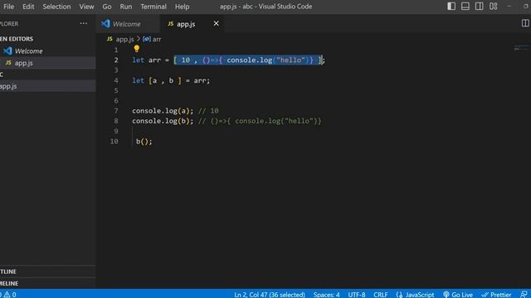Open the Go menu
Screen dimensions: 531x298
(107, 7)
